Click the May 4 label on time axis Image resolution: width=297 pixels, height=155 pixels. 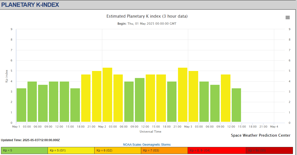point(274,127)
